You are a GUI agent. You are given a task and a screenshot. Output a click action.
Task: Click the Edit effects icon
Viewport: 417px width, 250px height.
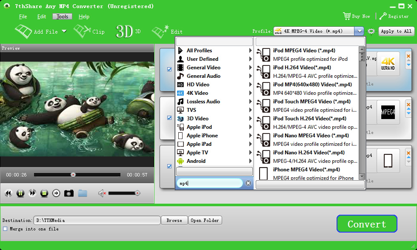(x=160, y=31)
